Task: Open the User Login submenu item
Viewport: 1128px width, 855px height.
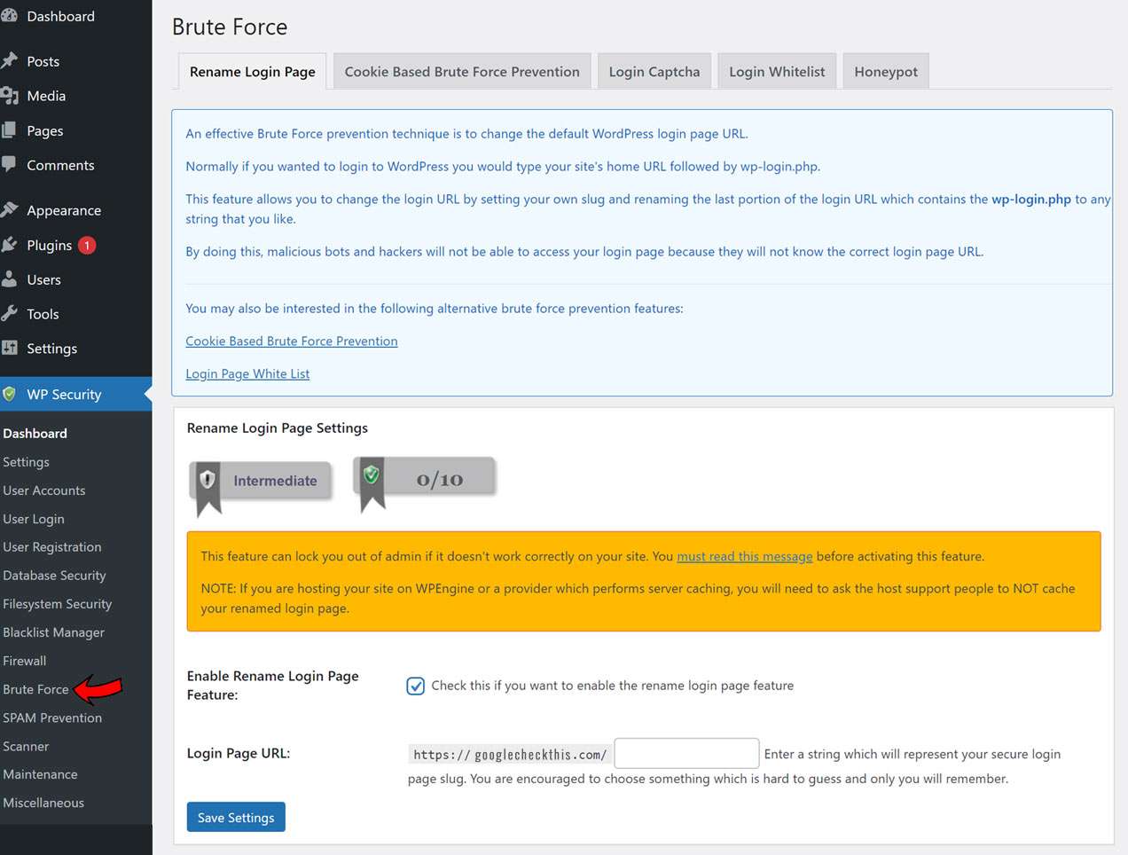Action: coord(34,519)
